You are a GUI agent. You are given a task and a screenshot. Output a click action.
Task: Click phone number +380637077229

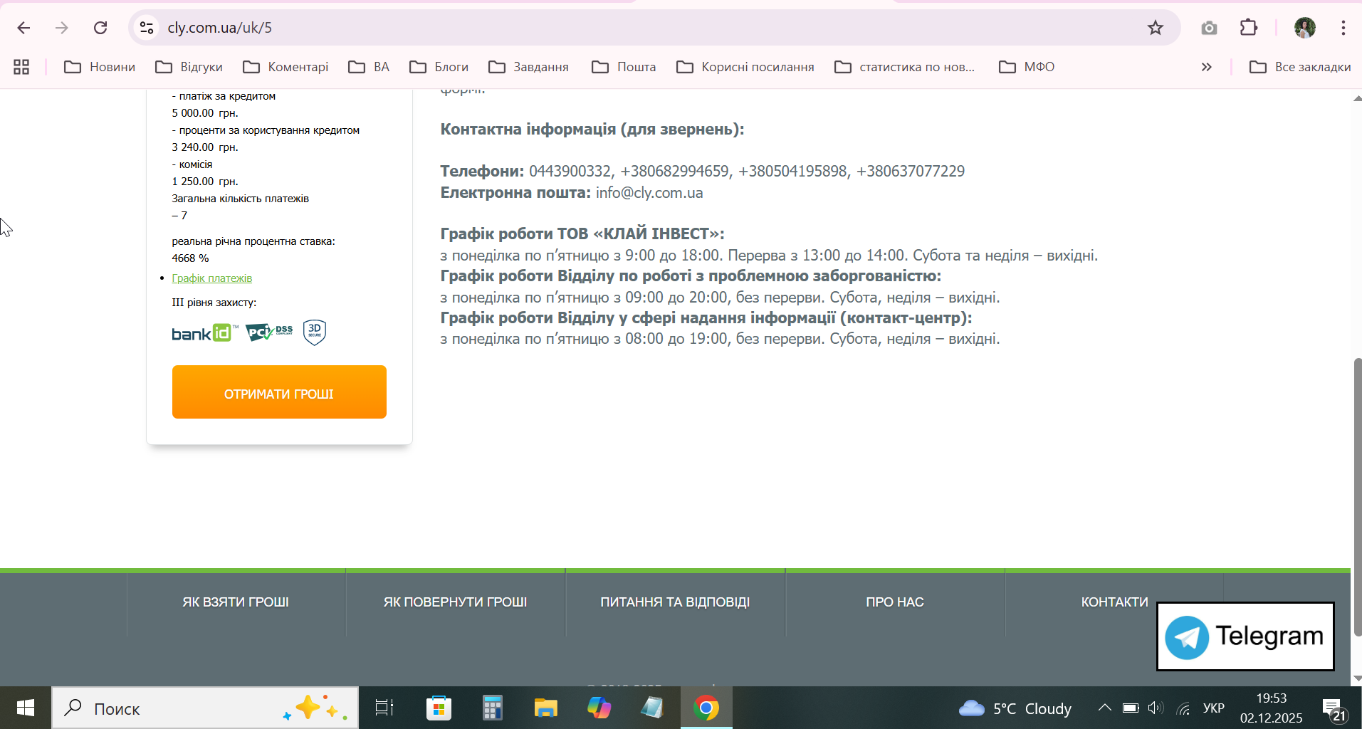pyautogui.click(x=911, y=172)
